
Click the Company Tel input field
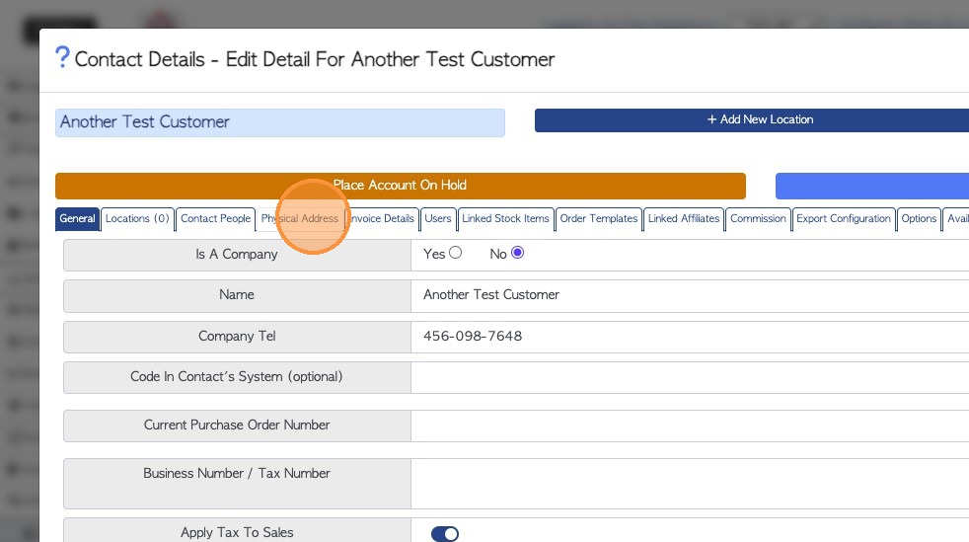(x=691, y=337)
